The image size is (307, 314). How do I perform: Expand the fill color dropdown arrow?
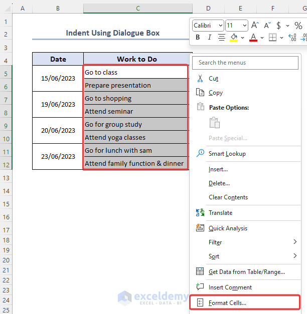pos(242,38)
